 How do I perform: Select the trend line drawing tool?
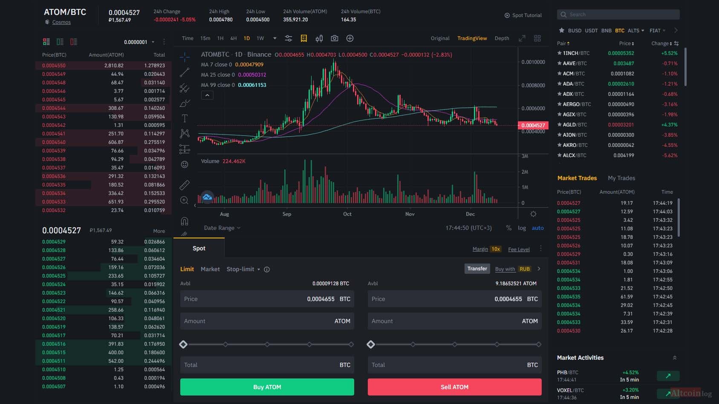tap(185, 72)
